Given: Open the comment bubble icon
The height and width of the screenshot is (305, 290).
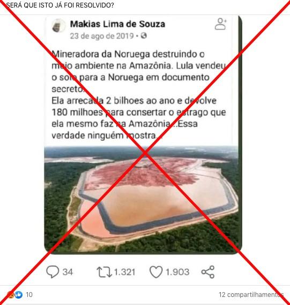Looking at the screenshot, I should [x=53, y=272].
